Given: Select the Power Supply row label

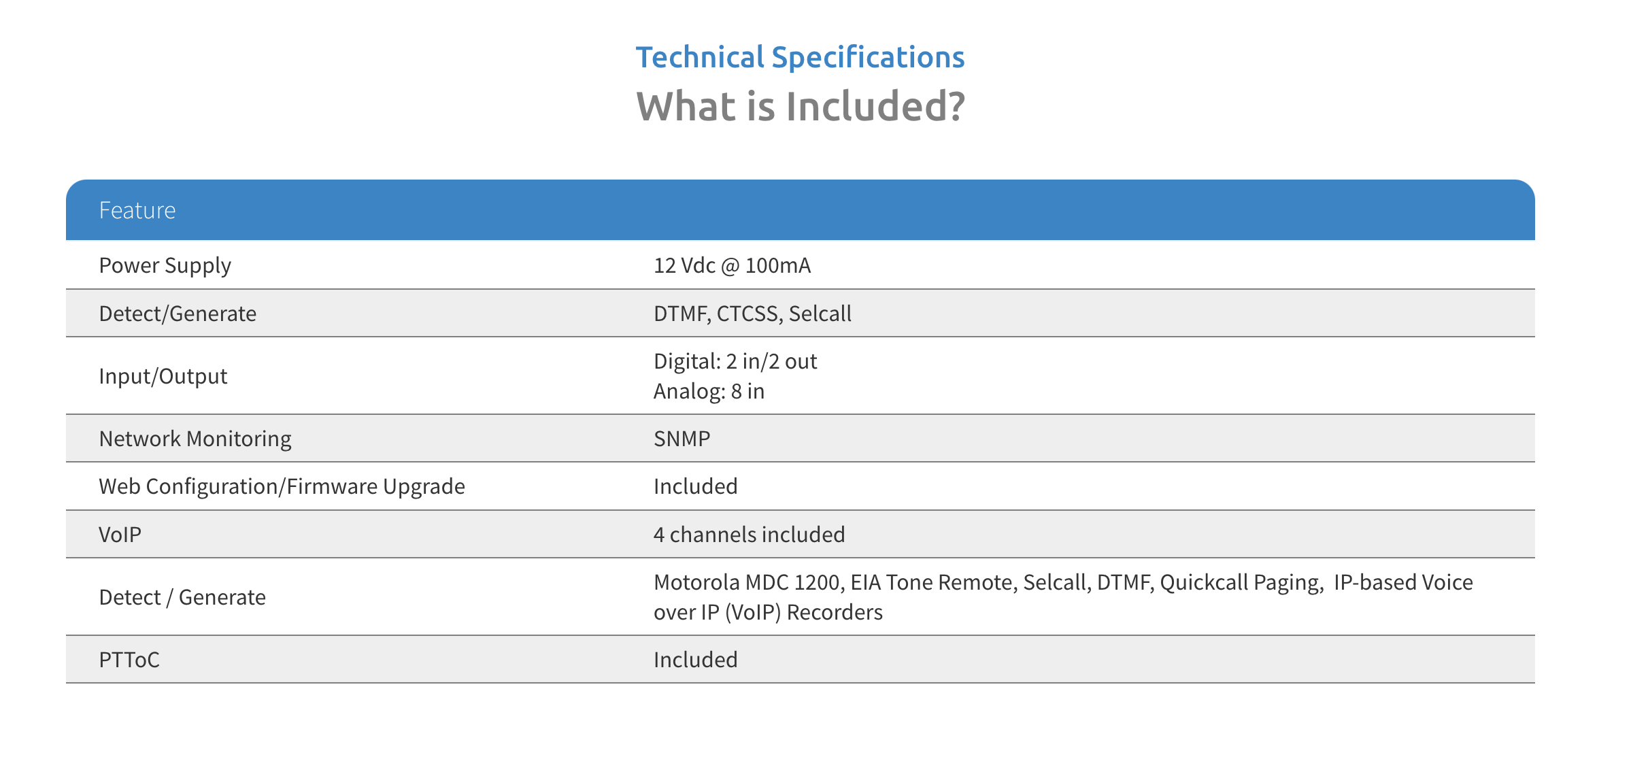Looking at the screenshot, I should (x=165, y=265).
